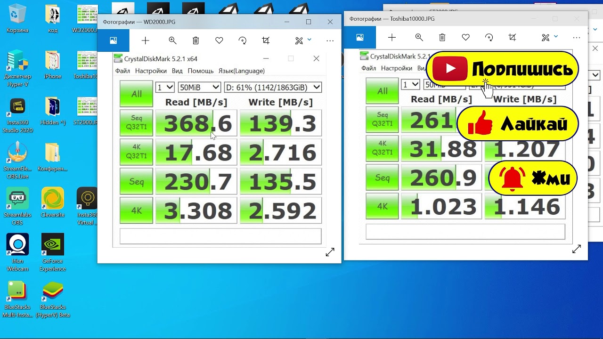Delete the photo in WD2000.JPG window
Image resolution: width=603 pixels, height=339 pixels.
coord(196,40)
